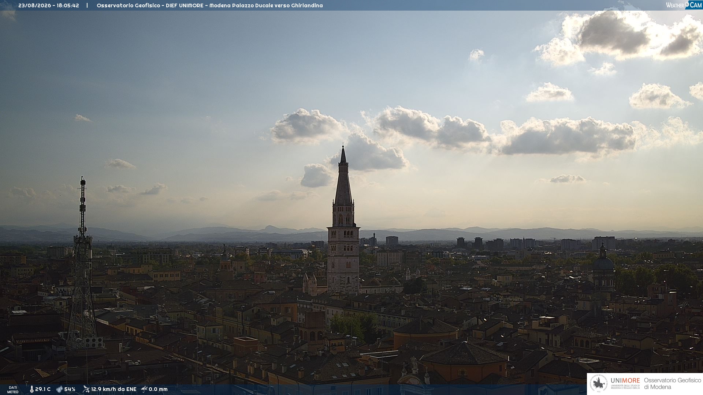This screenshot has height=395, width=703.
Task: Click the Osservatorio Geofisico - DIEF UNIMORE title
Action: (150, 5)
